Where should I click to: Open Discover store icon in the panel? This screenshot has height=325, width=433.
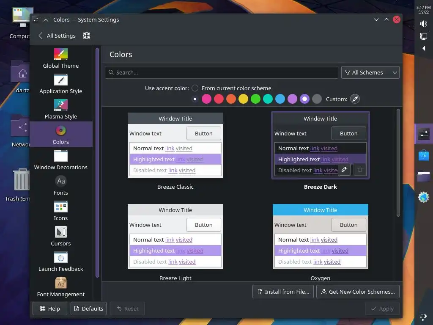pos(424,155)
